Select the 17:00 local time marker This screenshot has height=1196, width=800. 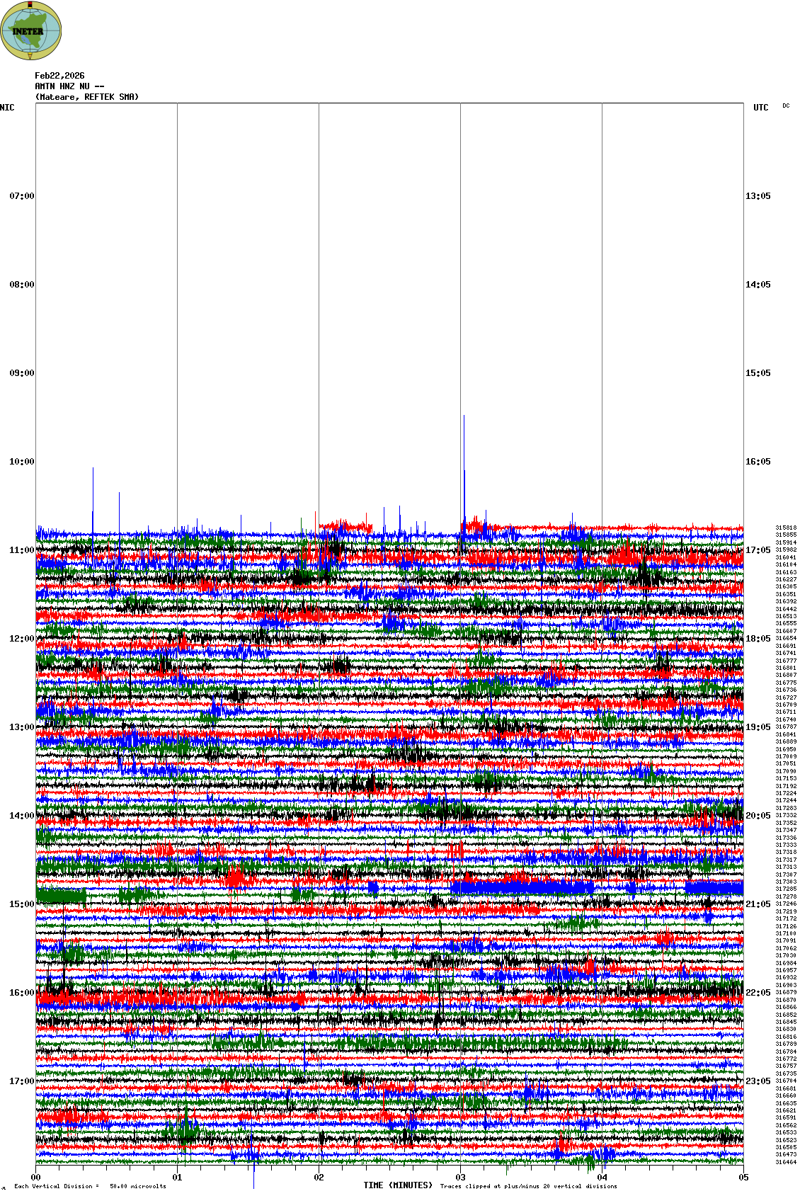coord(21,1081)
